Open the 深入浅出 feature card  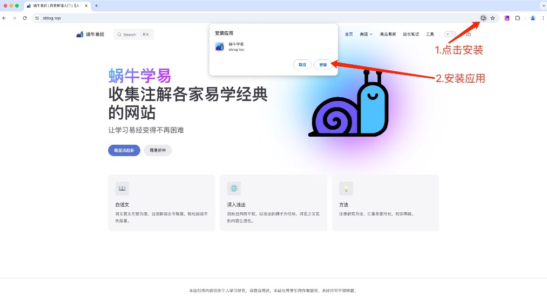[x=273, y=203]
